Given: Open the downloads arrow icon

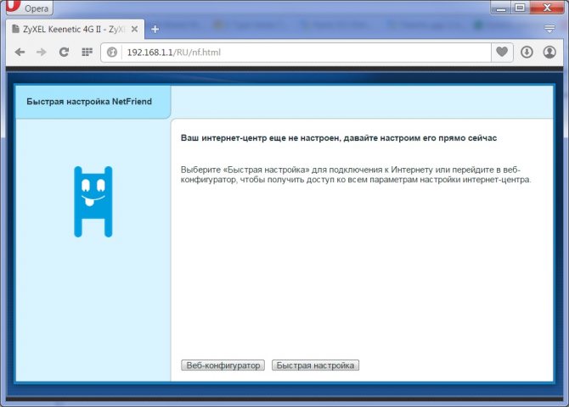Looking at the screenshot, I should coord(527,53).
